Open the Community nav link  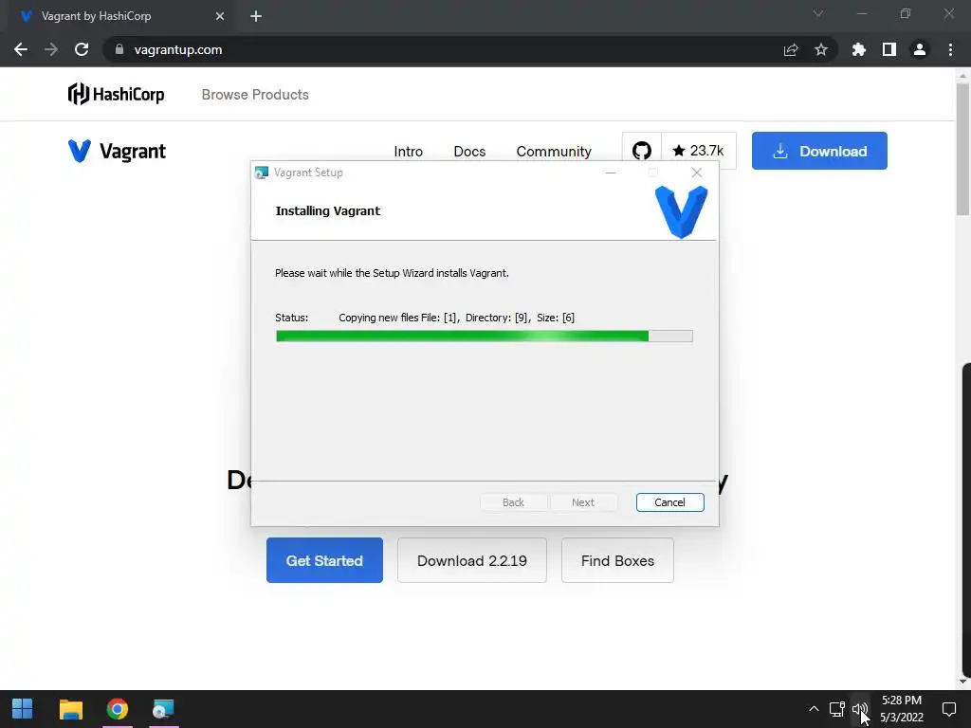coord(554,152)
